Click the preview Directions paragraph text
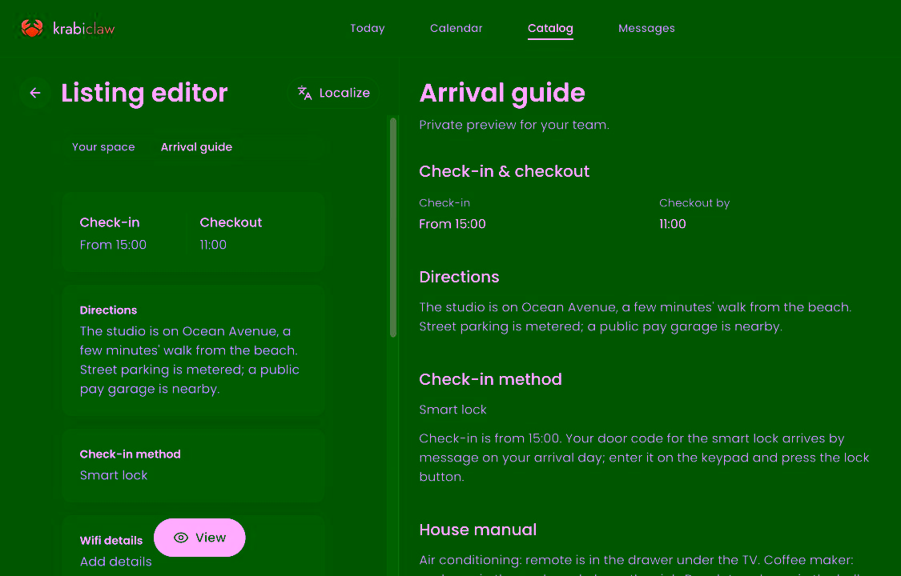901x576 pixels. pos(636,318)
